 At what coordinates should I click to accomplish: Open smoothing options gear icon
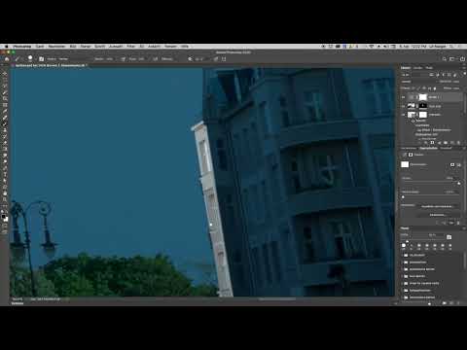(x=190, y=59)
